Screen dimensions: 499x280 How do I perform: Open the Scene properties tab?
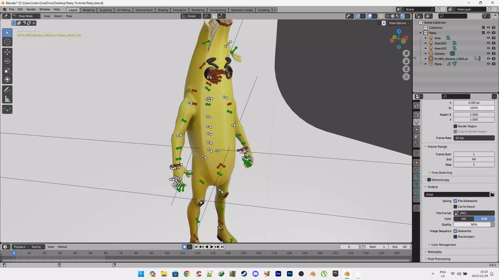pos(417,136)
